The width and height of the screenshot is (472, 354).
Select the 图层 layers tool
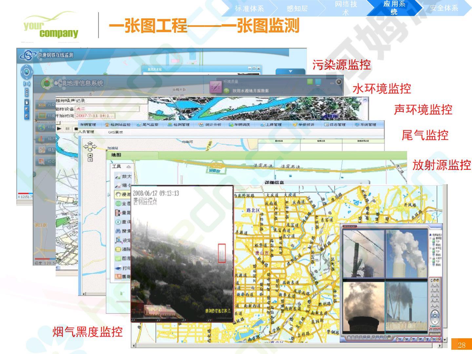123,258
